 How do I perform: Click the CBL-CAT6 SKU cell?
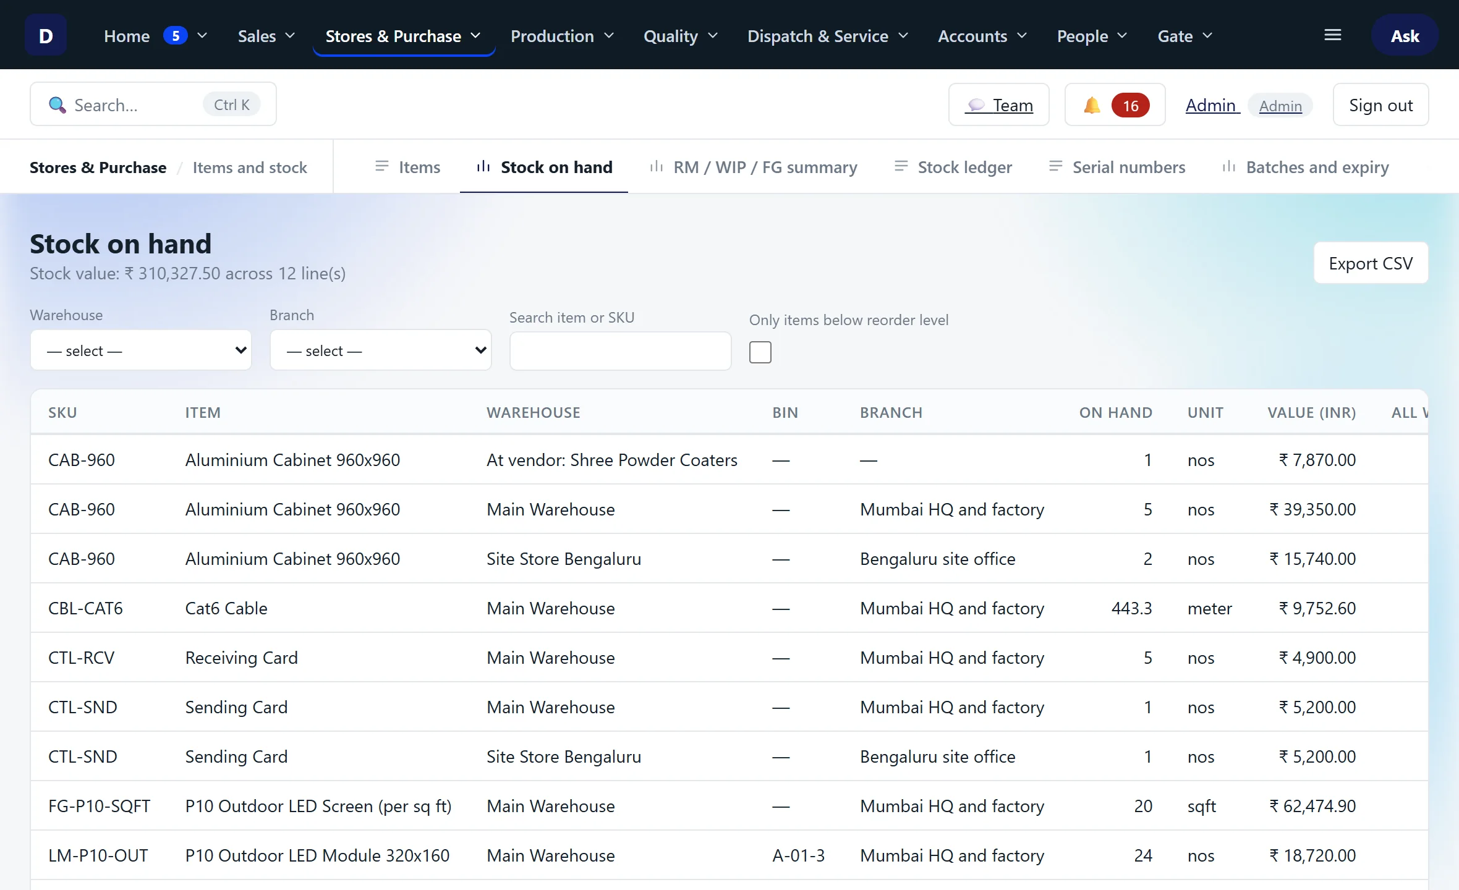point(85,608)
